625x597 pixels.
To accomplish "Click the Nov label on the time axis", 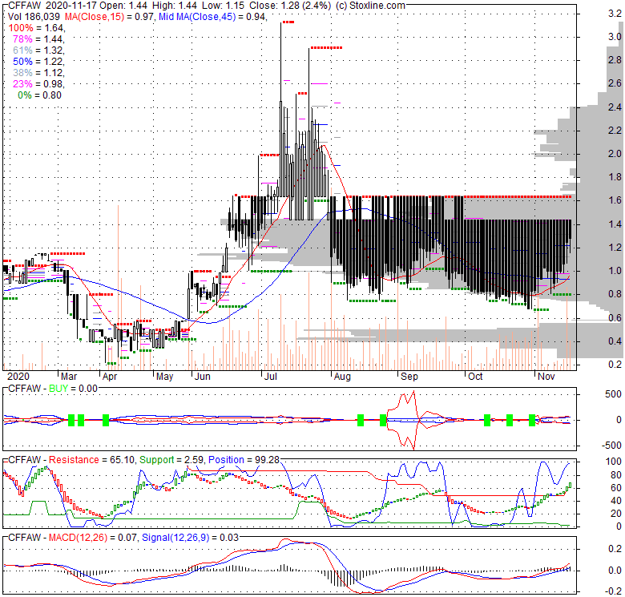I will tap(546, 377).
